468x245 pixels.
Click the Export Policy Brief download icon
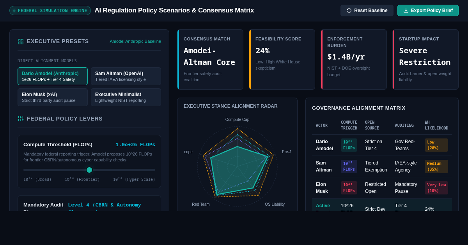click(x=406, y=10)
